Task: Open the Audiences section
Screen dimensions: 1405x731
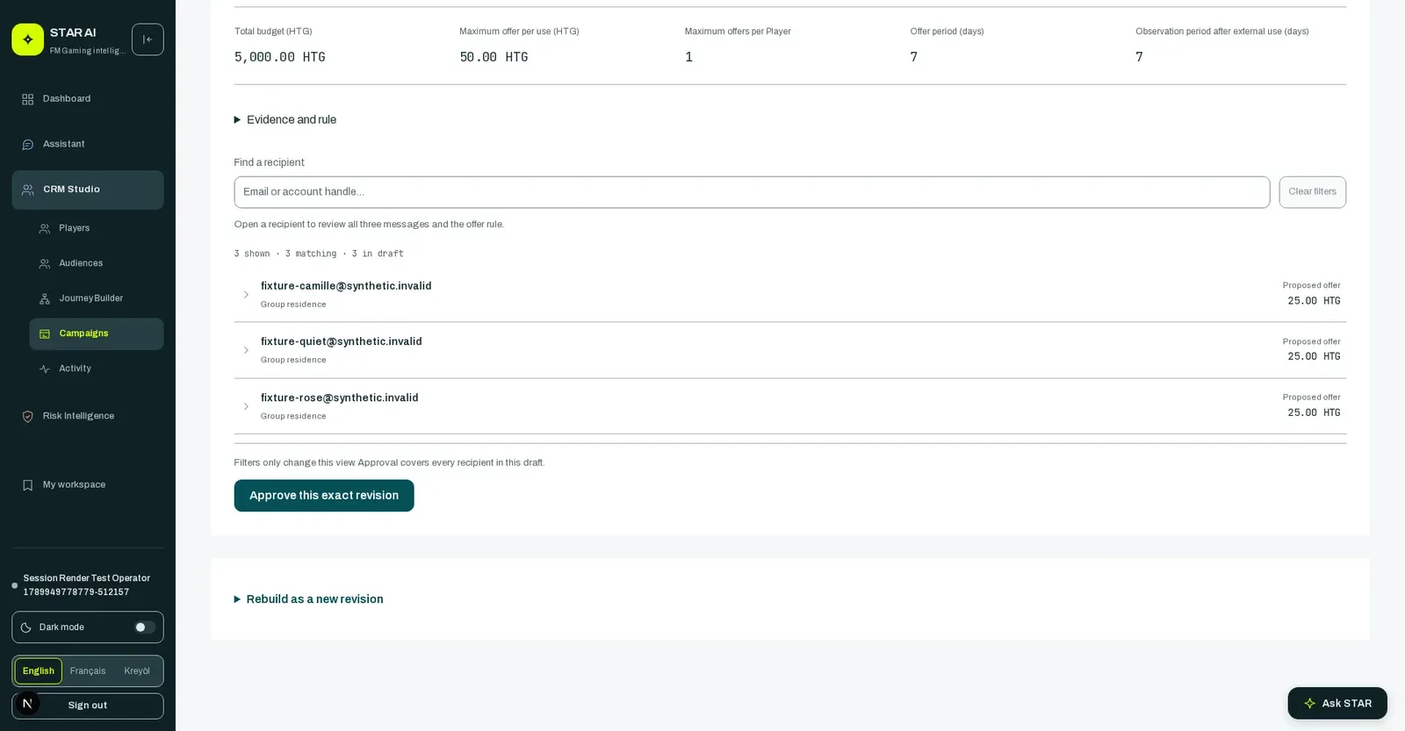Action: click(x=97, y=263)
